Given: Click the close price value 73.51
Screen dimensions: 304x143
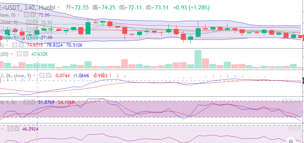Looking at the screenshot, I should [162, 8].
